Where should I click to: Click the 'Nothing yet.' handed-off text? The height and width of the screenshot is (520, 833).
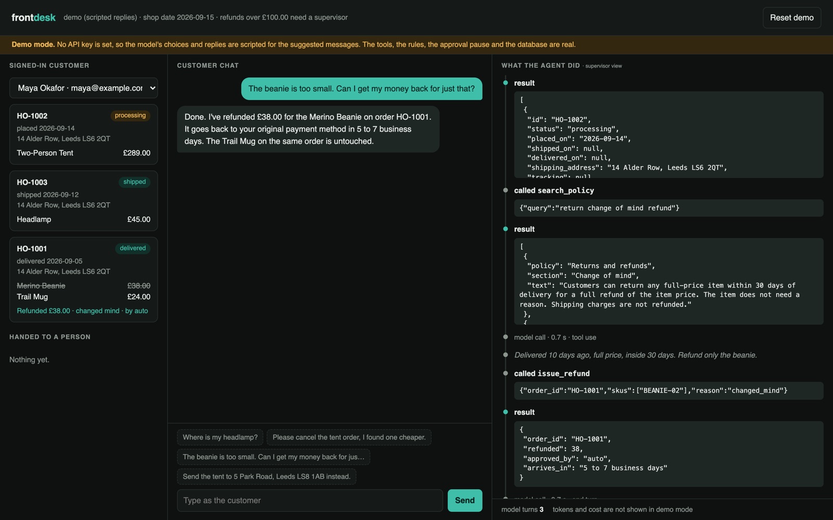coord(29,360)
